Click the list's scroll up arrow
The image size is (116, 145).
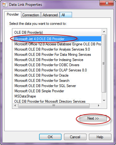pos(104,32)
